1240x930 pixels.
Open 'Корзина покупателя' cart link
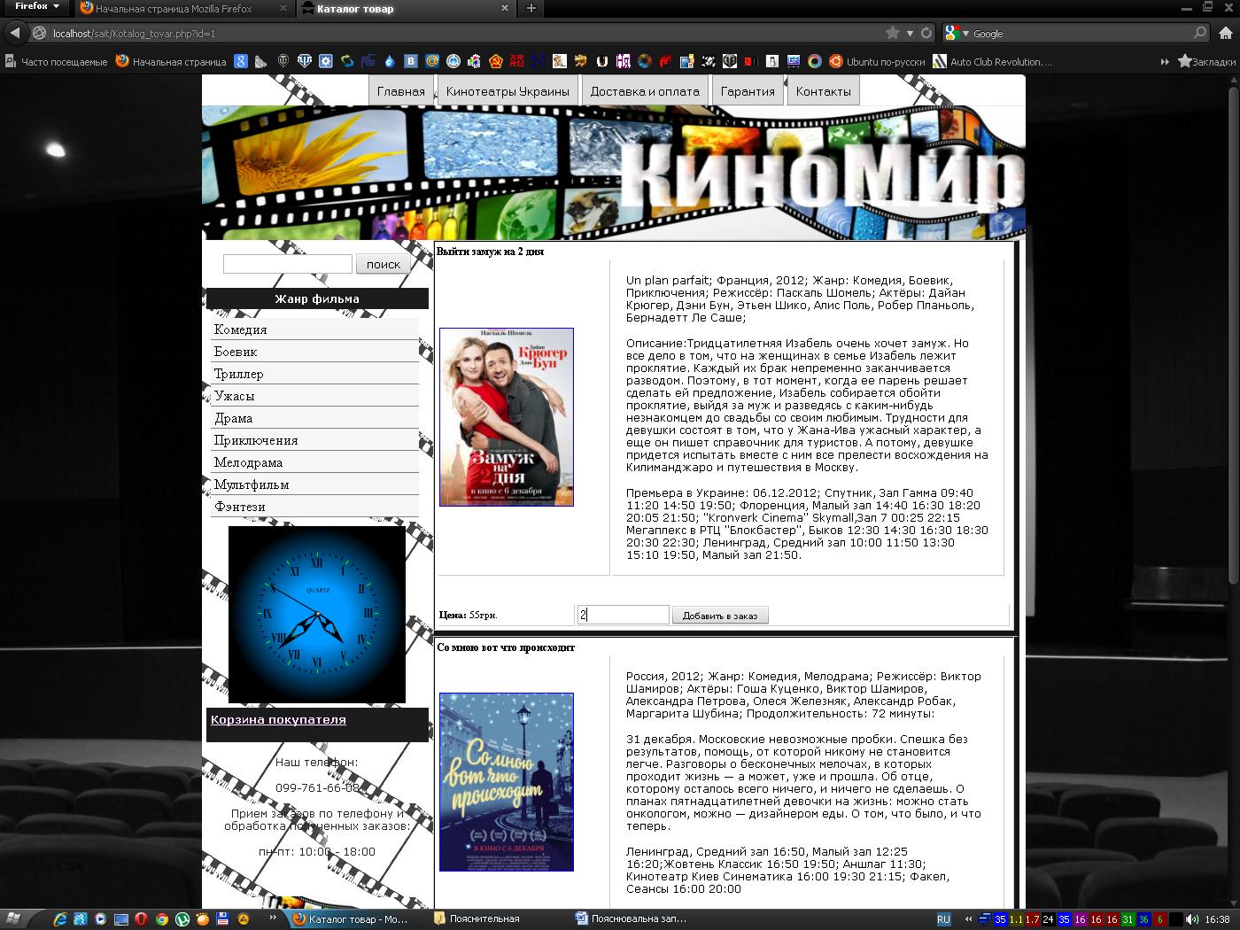(x=278, y=719)
